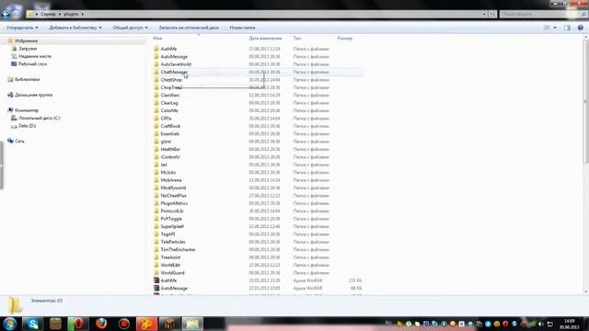Click the red record icon on taskbar
The height and width of the screenshot is (331, 589).
(124, 324)
